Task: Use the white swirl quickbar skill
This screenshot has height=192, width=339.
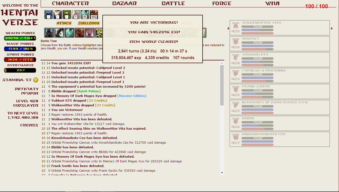Action: [x=59, y=33]
